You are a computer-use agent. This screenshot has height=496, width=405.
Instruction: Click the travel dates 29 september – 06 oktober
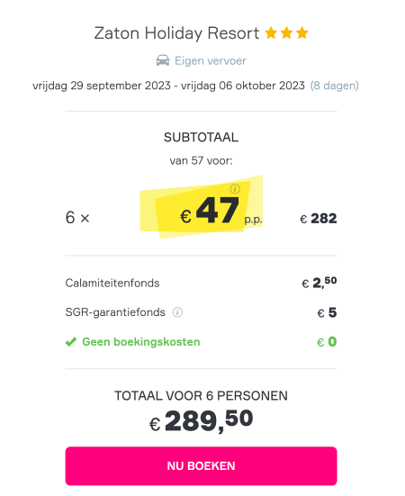[x=168, y=86]
